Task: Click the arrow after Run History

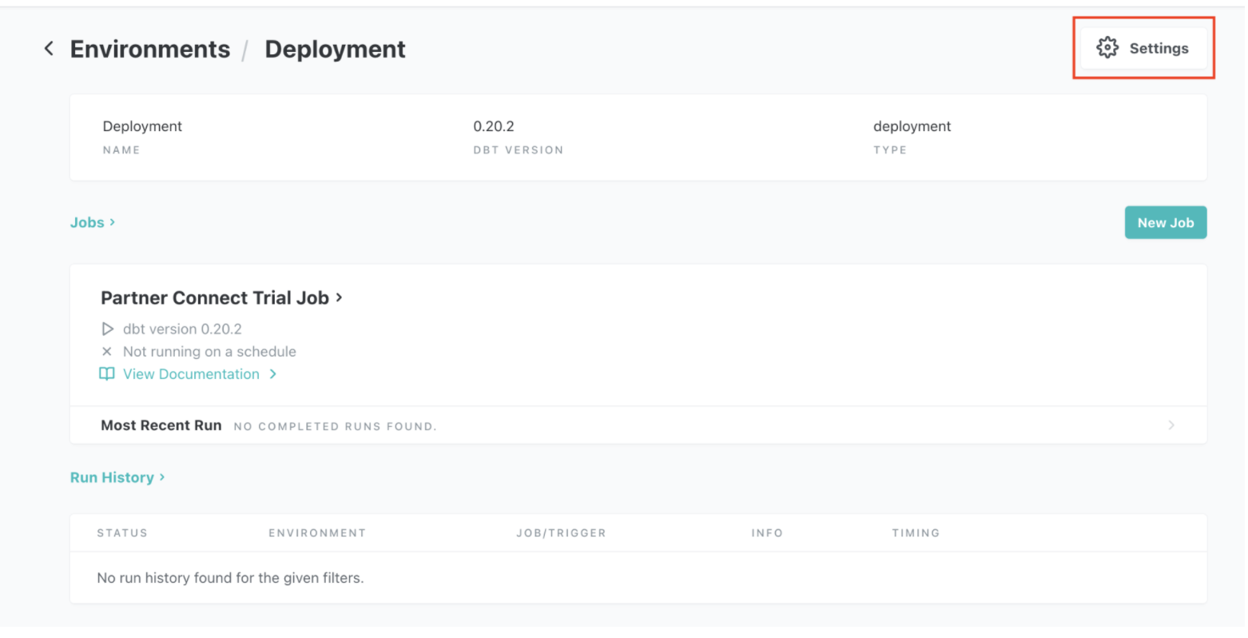Action: point(162,477)
